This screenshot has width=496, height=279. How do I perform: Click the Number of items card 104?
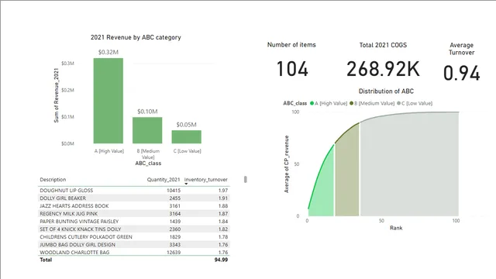[292, 69]
